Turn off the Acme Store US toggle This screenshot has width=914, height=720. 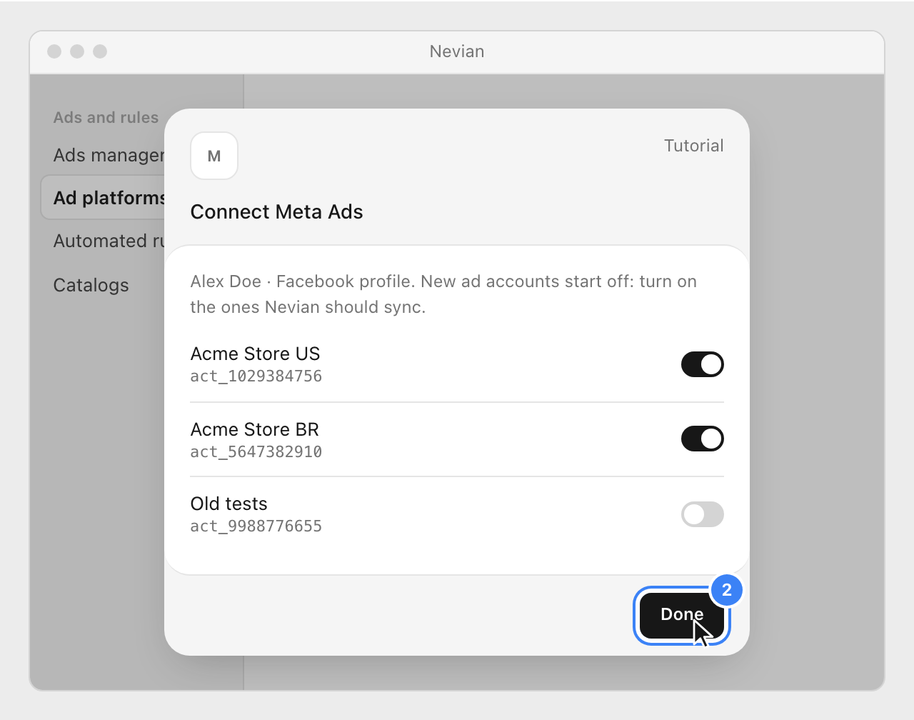click(x=702, y=364)
